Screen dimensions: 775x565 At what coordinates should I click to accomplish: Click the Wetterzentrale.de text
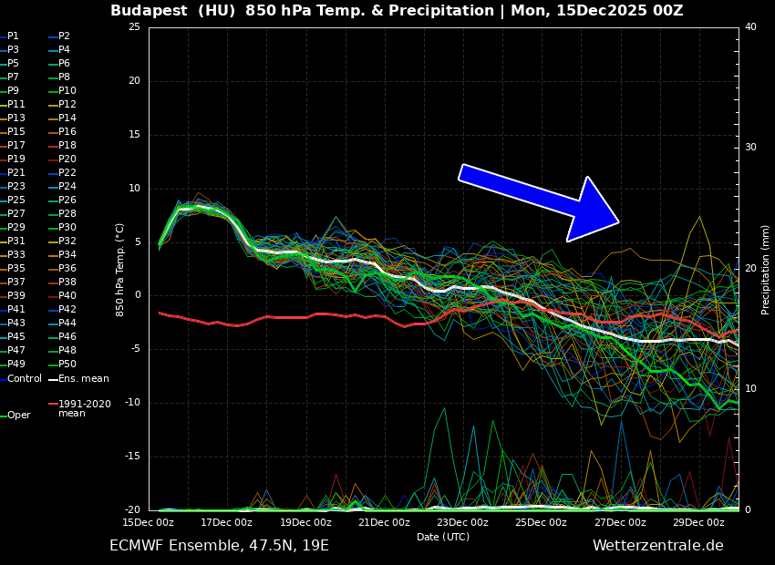click(657, 546)
